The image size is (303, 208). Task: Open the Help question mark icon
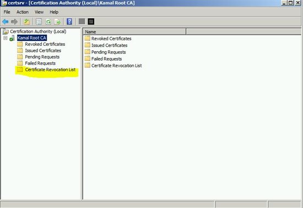pos(69,22)
